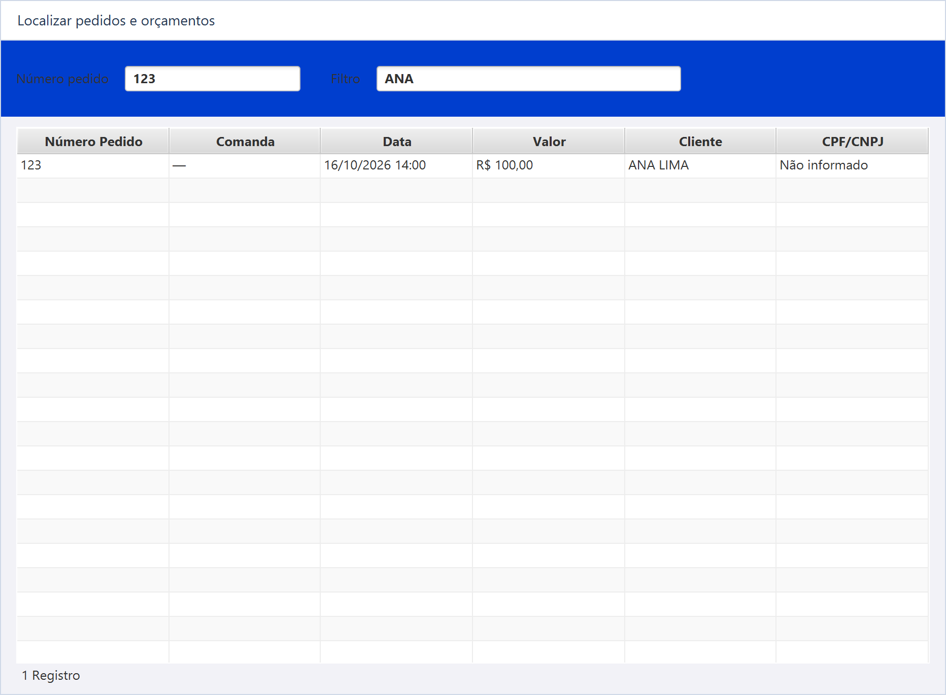
Task: Sort by the Número Pedido column header
Action: tap(93, 141)
